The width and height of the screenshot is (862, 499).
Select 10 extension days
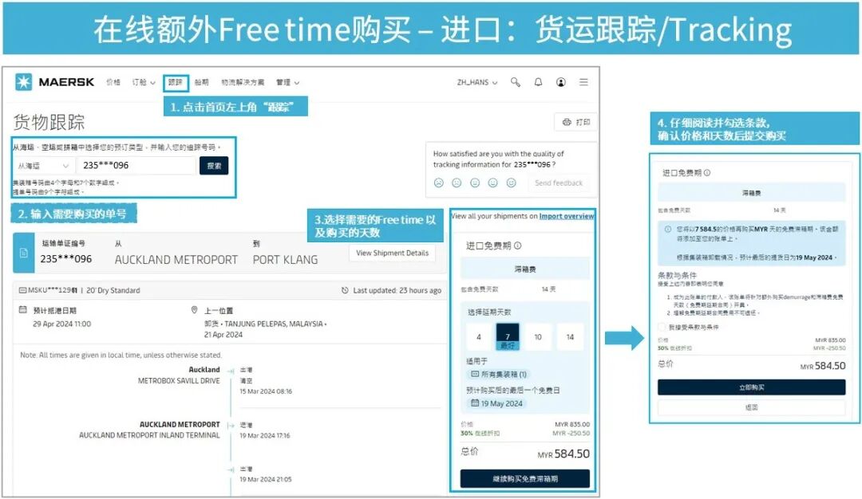click(x=538, y=336)
